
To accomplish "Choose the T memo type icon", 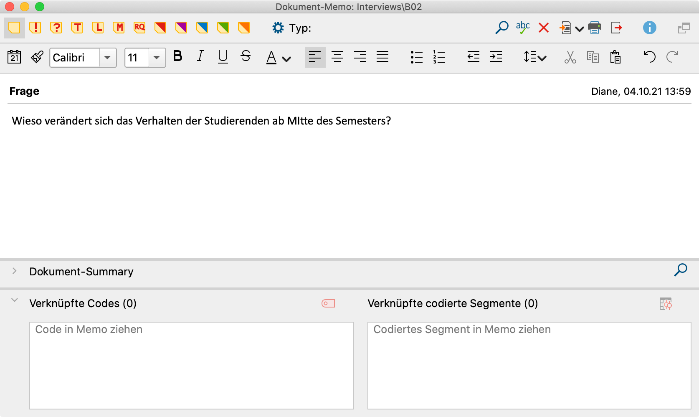I will coord(77,28).
